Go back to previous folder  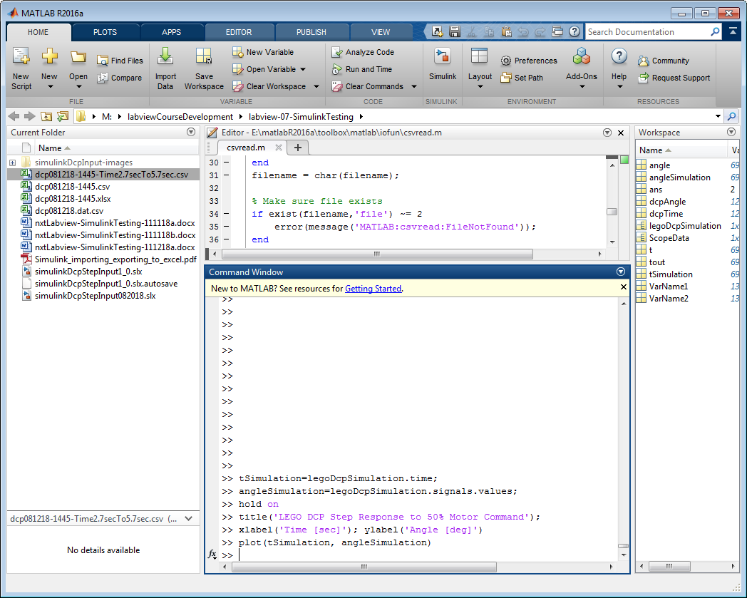tap(14, 116)
